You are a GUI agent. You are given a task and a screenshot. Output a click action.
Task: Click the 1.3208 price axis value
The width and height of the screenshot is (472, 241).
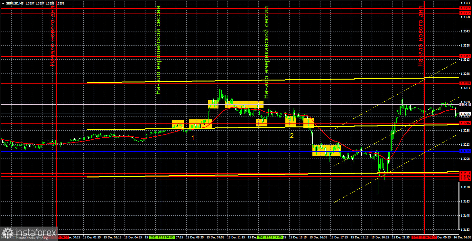[465, 159]
